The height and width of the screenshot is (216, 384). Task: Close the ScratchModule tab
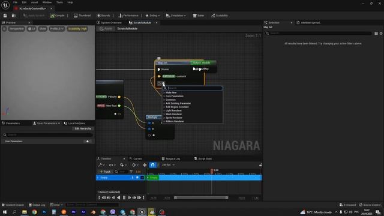click(157, 23)
